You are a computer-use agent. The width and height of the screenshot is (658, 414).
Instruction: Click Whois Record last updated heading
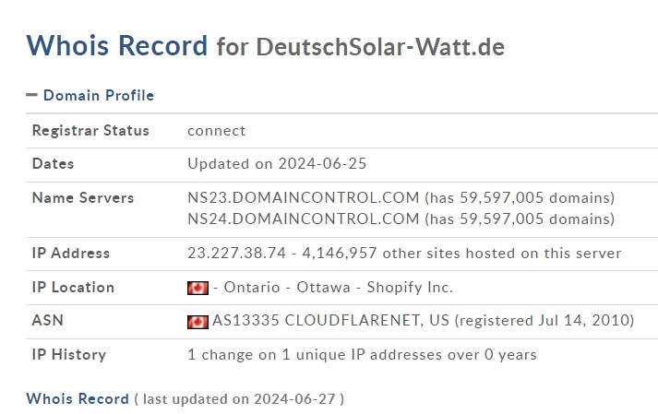[78, 399]
